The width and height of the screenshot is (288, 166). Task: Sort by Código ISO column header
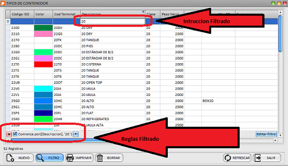point(20,14)
